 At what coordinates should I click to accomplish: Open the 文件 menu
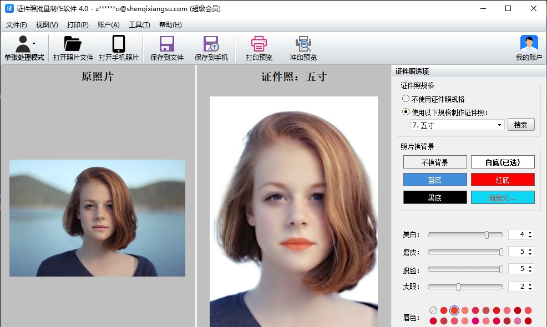click(16, 25)
